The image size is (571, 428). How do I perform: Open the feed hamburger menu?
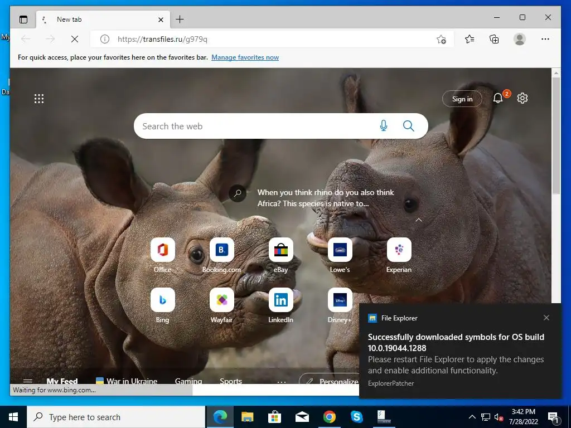[28, 381]
